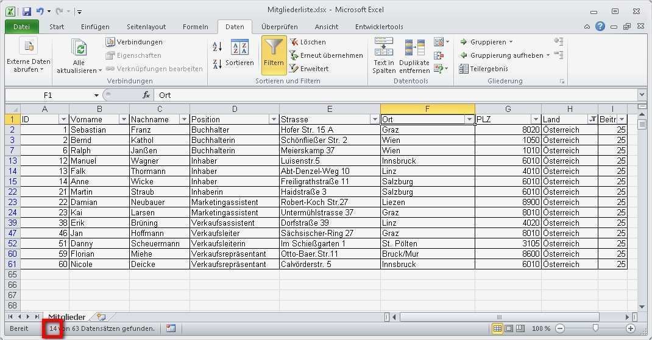This screenshot has height=340, width=652.
Task: Click cell containing Sebastian
Action: [99, 130]
